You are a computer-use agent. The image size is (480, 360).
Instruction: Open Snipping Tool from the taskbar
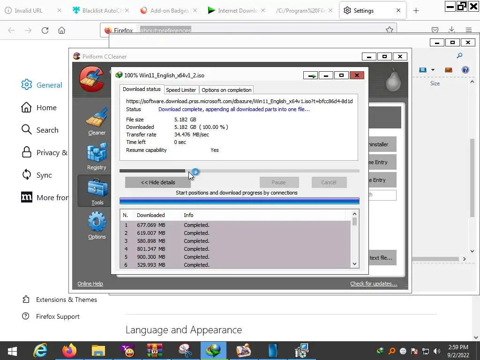(x=185, y=351)
